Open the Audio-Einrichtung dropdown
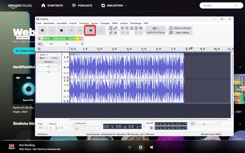Screen dimensions: 245x153 [x=155, y=30]
